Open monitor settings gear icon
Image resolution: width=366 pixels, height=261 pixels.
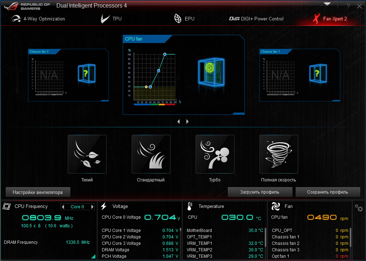[359, 208]
